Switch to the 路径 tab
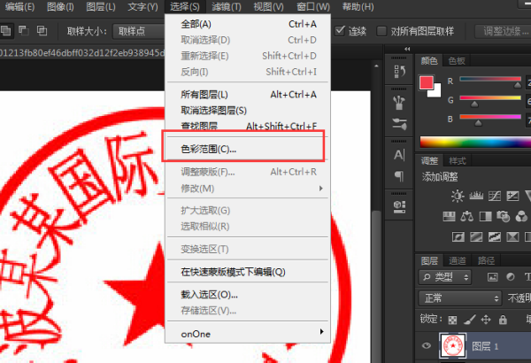Screen dimensions: 531x363 pyautogui.click(x=486, y=260)
